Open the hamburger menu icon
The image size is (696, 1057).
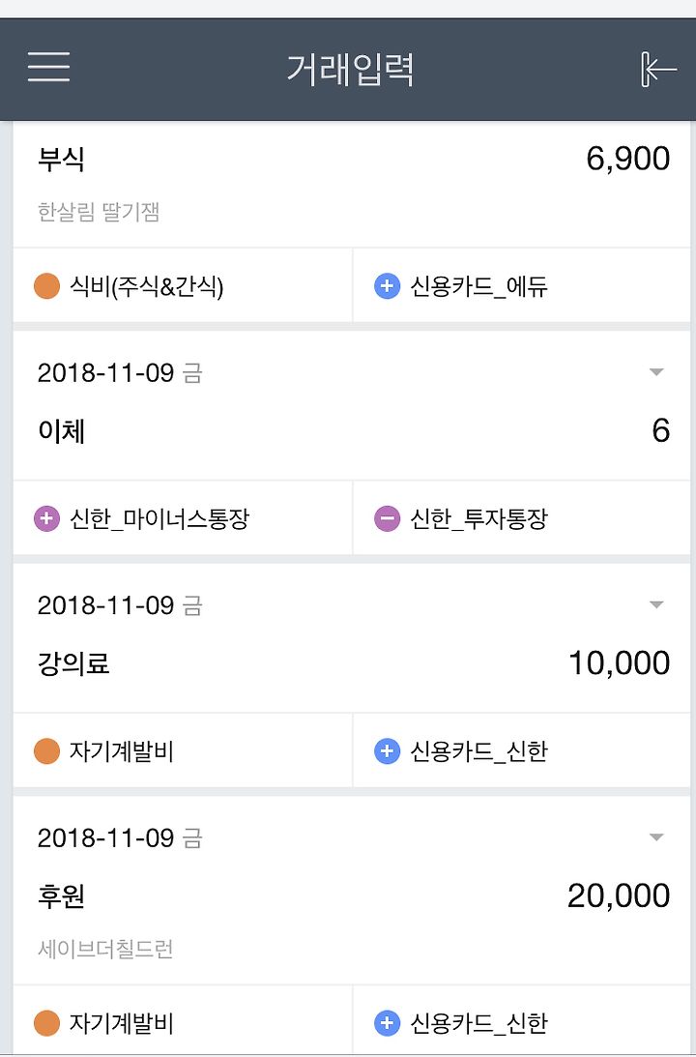tap(48, 67)
